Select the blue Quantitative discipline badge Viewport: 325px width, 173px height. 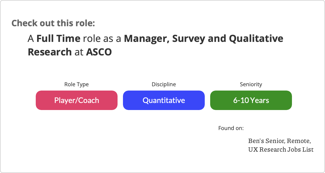(x=164, y=100)
